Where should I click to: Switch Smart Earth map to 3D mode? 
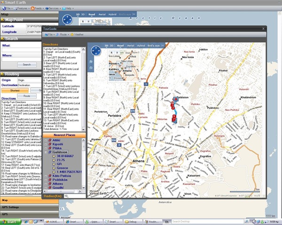pos(83,15)
